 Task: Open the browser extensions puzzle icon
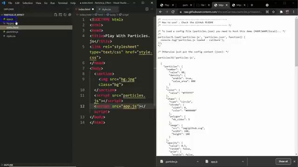tap(281, 12)
